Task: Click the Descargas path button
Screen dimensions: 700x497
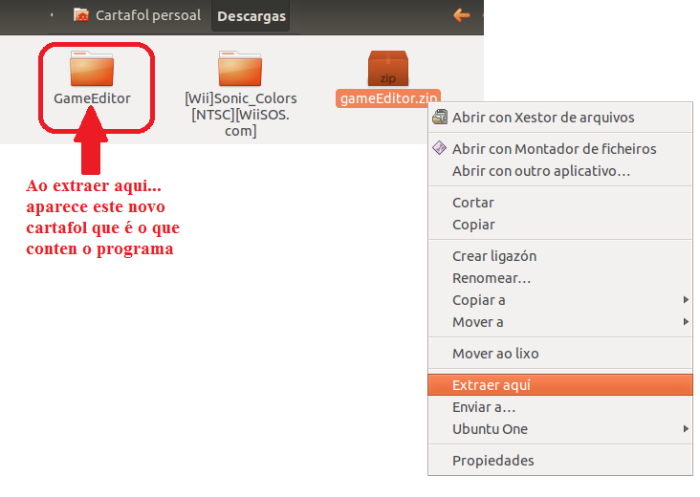Action: click(x=252, y=16)
